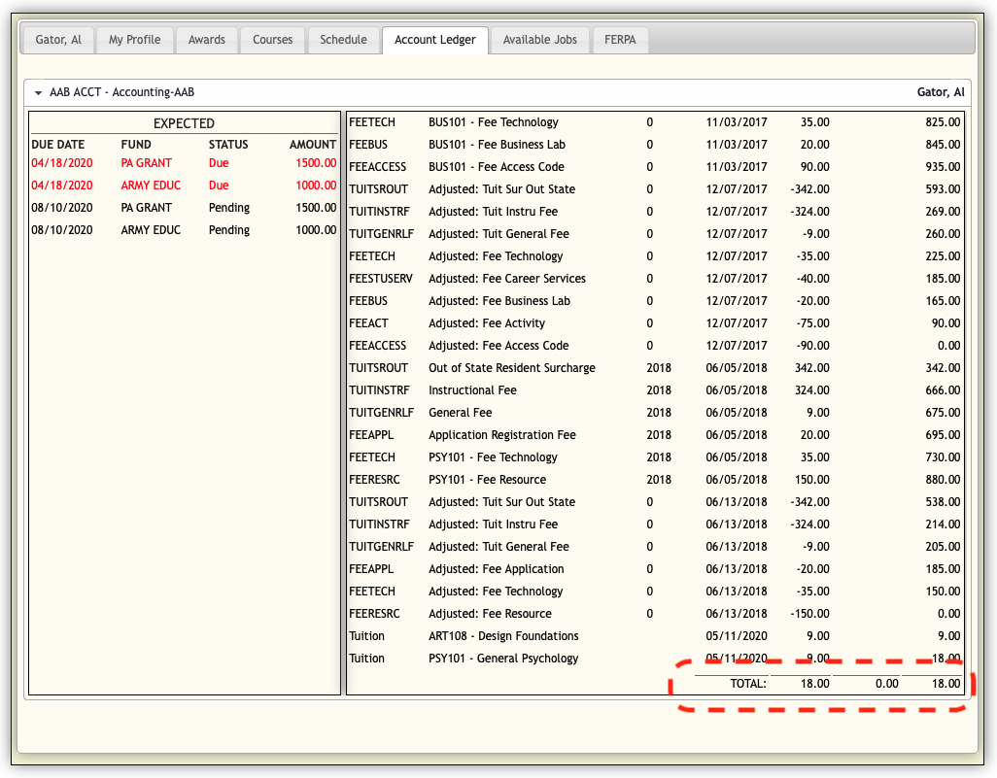Select the 08/10/2020 ARMY EDUC pending row
Viewport: 997px width, 778px height.
tap(184, 230)
